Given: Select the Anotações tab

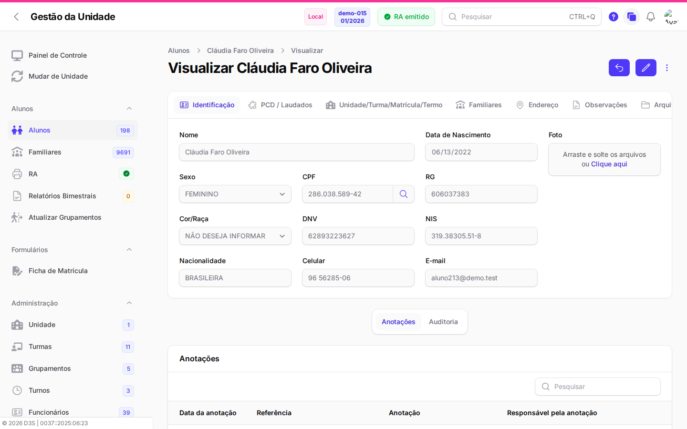Looking at the screenshot, I should pos(398,322).
